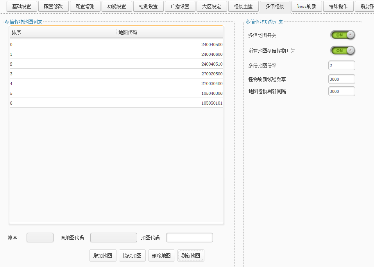Viewport: 374px width, 267px height.
Task: Open the 广播设置 tab
Action: 180,6
